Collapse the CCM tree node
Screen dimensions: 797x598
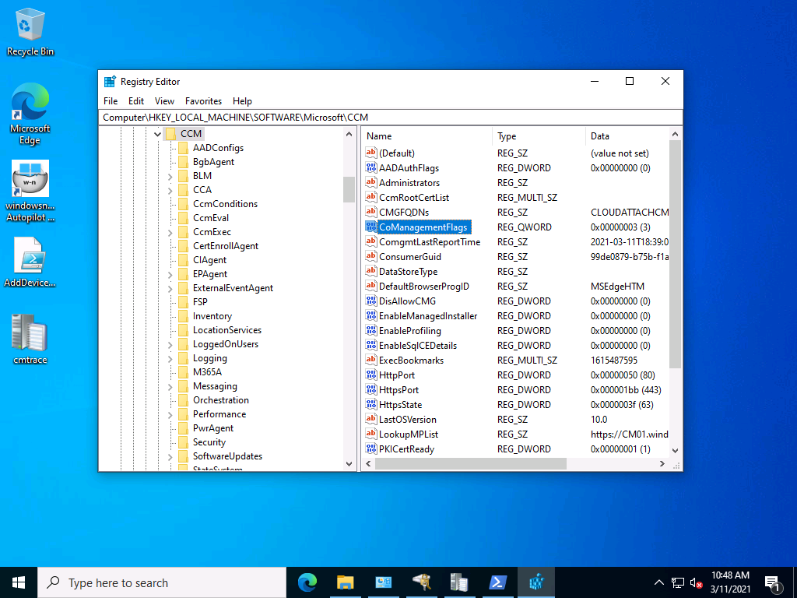(157, 134)
